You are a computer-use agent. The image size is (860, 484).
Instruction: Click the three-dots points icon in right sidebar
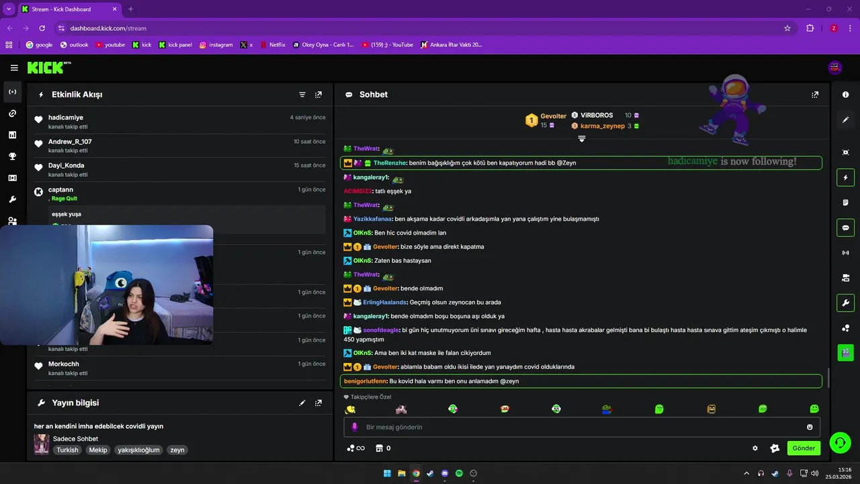point(845,327)
